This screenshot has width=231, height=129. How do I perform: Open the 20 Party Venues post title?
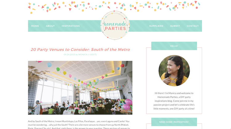click(80, 50)
